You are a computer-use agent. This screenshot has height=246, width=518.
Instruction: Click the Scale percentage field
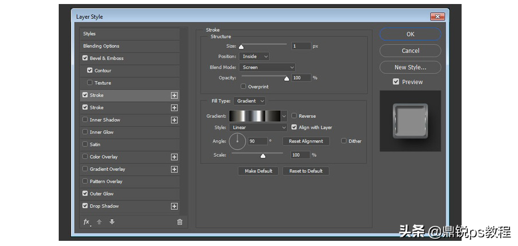coord(300,155)
